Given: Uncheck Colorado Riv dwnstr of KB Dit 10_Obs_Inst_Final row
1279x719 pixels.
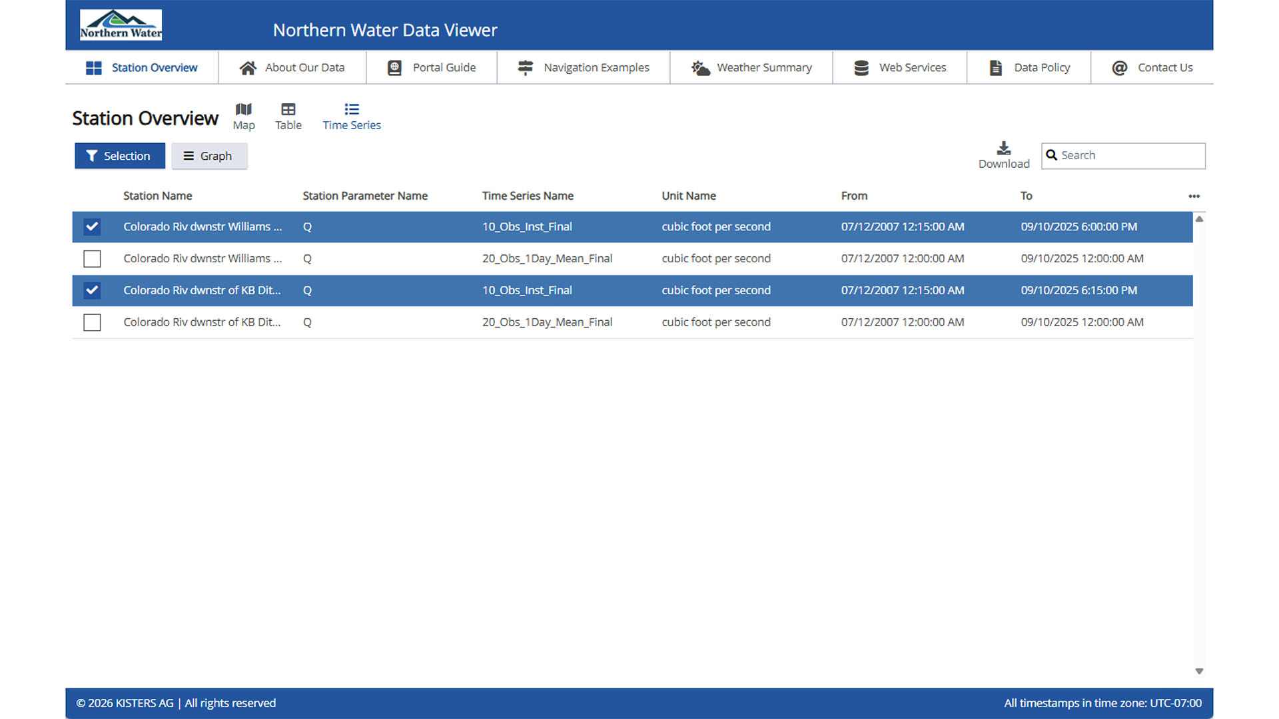Looking at the screenshot, I should (x=92, y=291).
